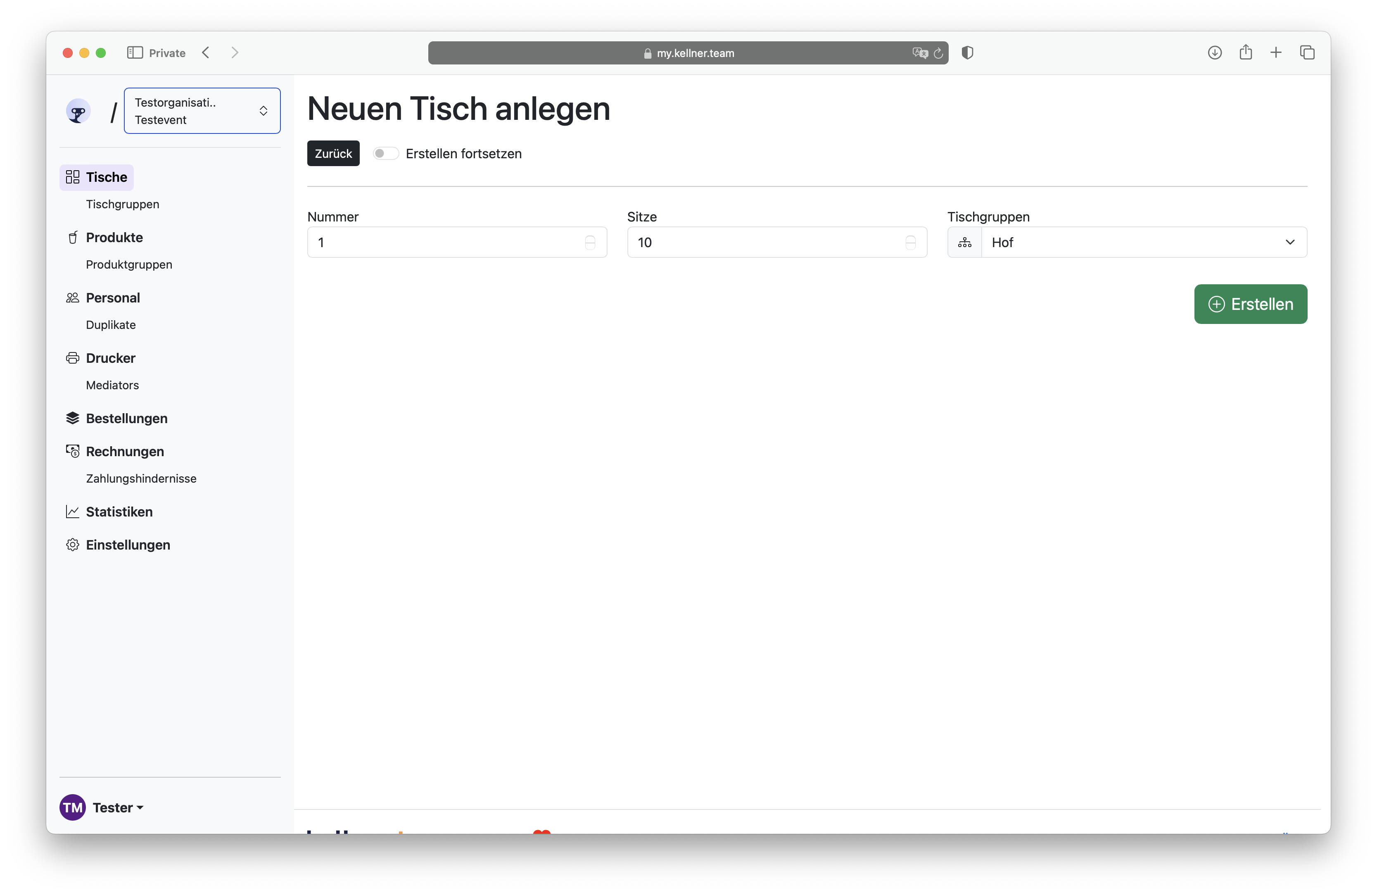Navigate to Zahlungshindernisse
1377x895 pixels.
tap(141, 478)
